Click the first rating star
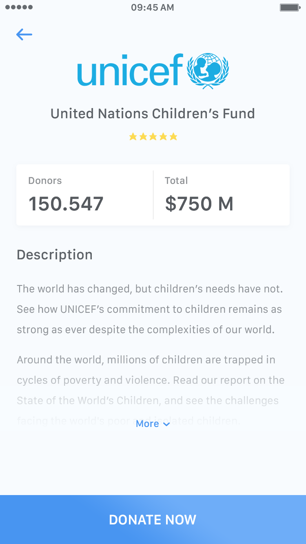Image resolution: width=306 pixels, height=544 pixels. pos(133,137)
